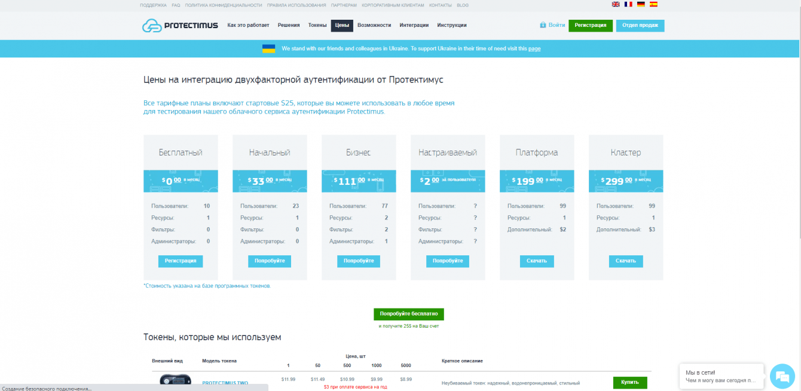This screenshot has height=391, width=801.
Task: Open the Protectimus Two token image
Action: pyautogui.click(x=175, y=381)
